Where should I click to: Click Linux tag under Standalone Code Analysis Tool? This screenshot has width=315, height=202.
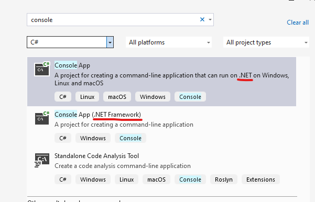(126, 179)
